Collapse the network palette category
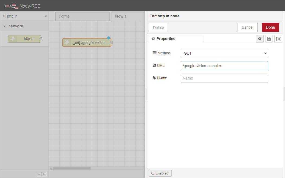This screenshot has width=285, height=178. tap(5, 26)
